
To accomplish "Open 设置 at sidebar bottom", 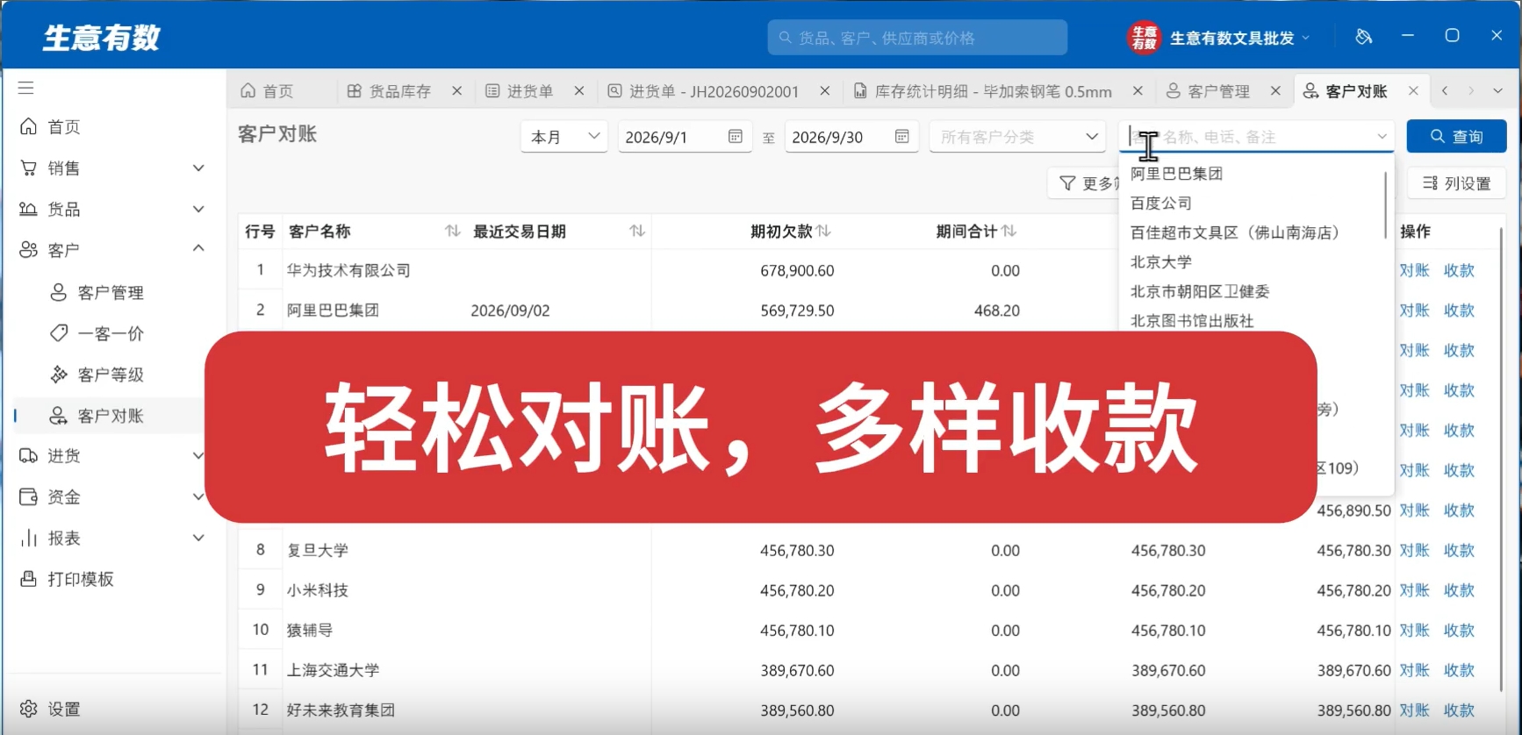I will click(x=51, y=709).
